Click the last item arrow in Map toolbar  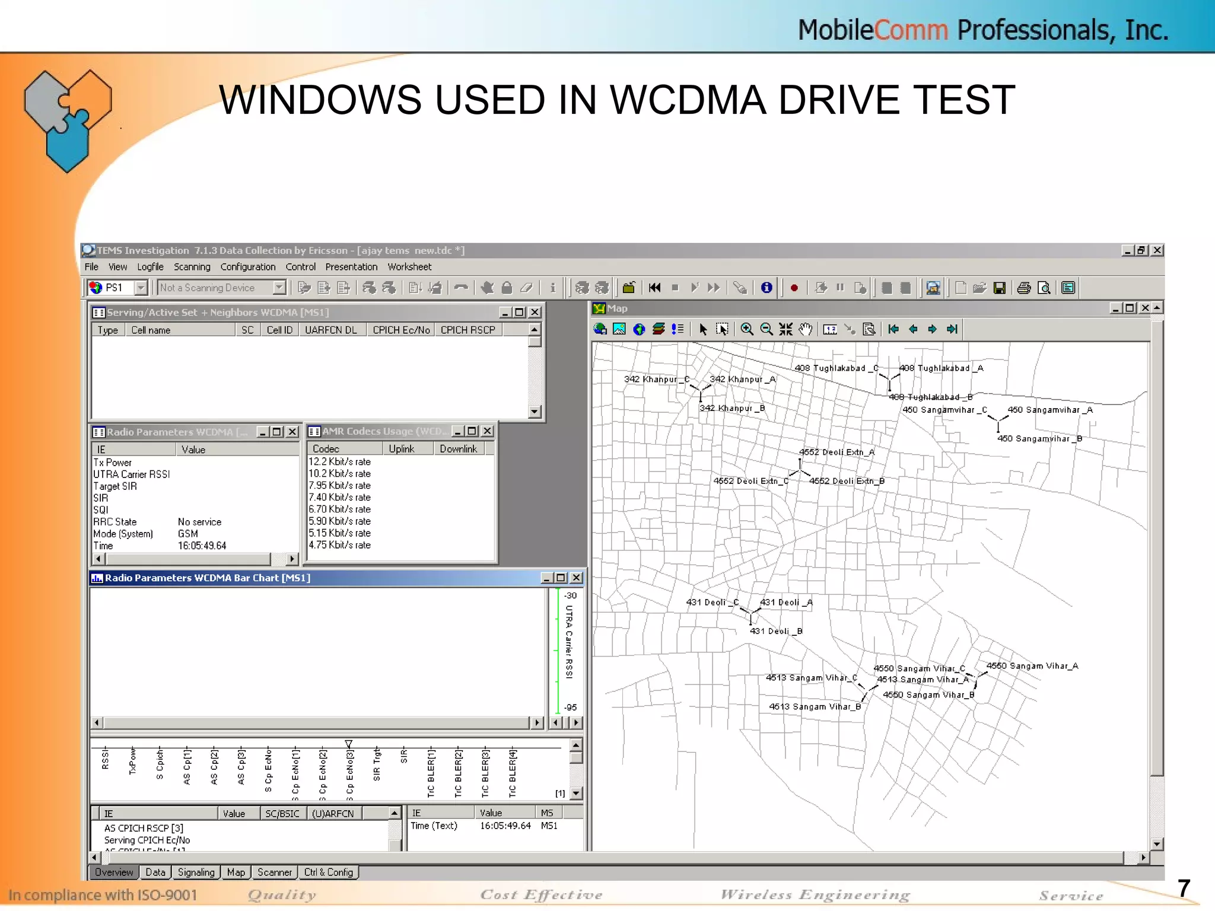(952, 329)
